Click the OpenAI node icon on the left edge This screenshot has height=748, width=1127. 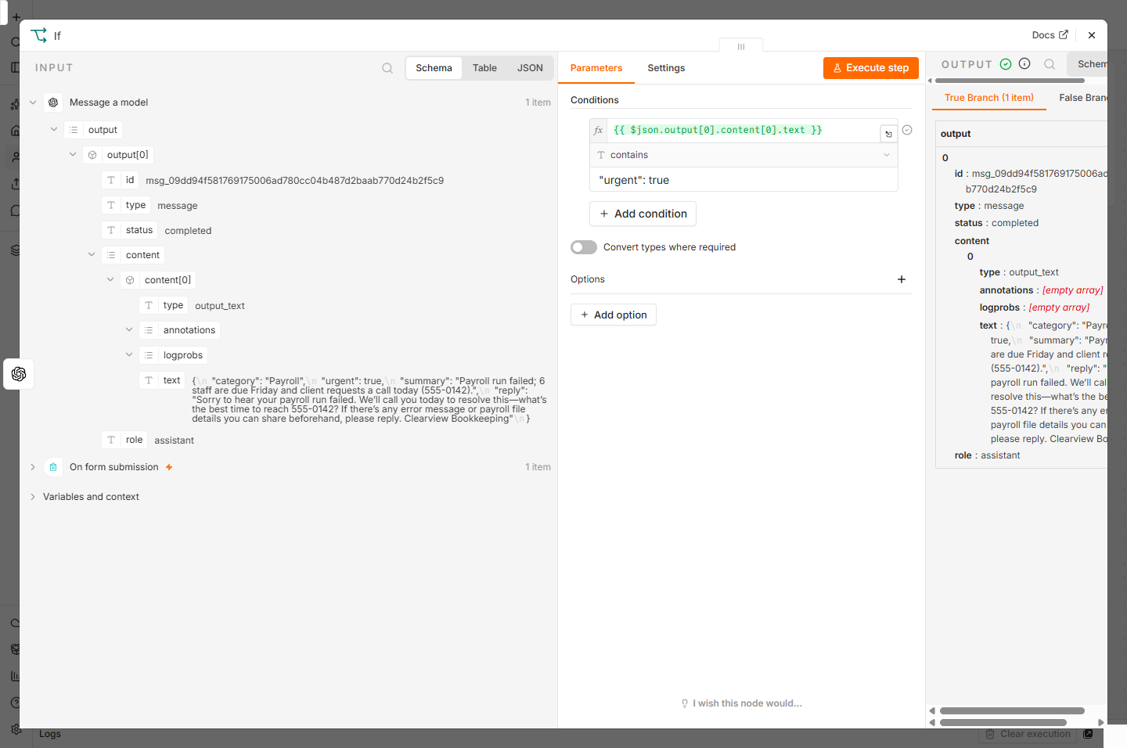pyautogui.click(x=19, y=374)
